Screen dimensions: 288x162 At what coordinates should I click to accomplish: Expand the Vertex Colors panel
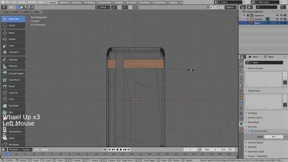click(x=255, y=118)
